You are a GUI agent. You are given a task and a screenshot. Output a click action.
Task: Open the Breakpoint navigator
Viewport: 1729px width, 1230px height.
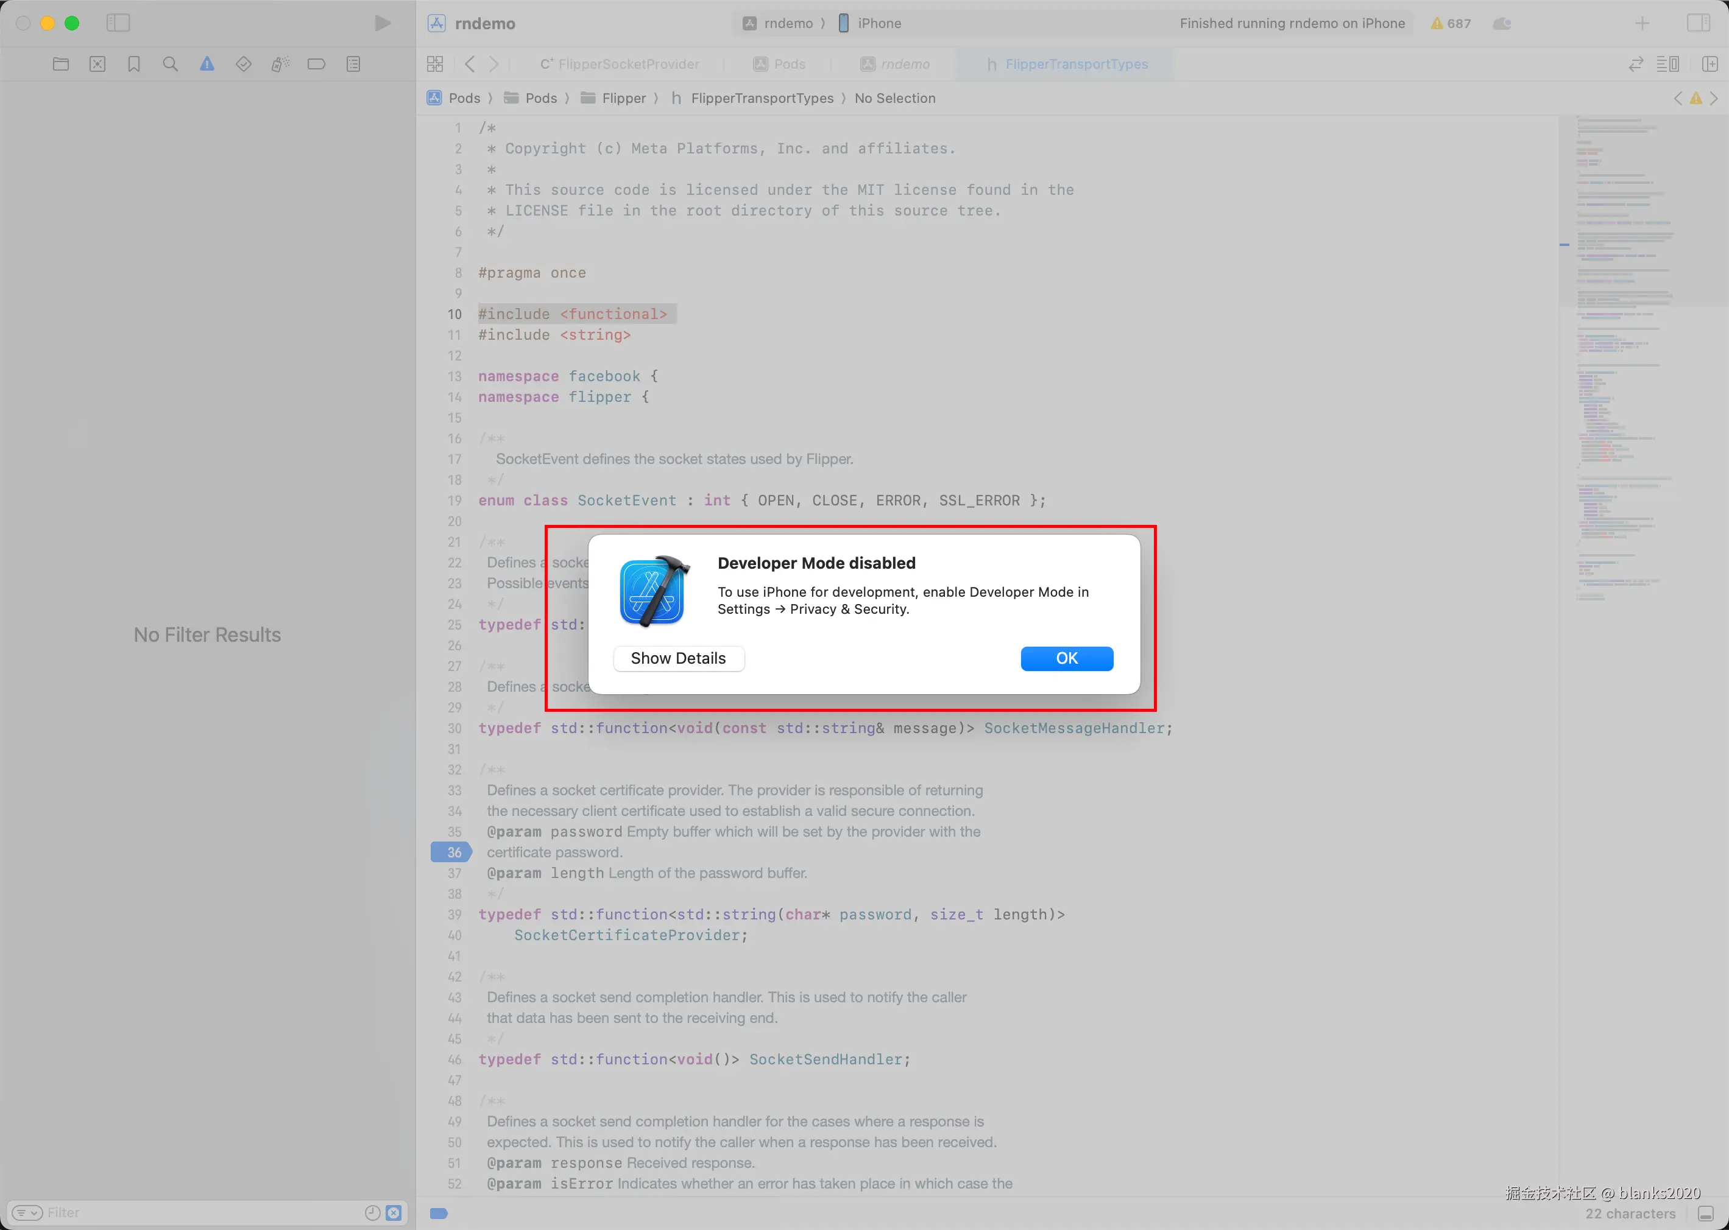(316, 65)
